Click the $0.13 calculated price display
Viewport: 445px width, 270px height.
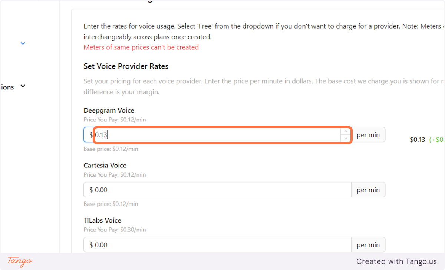417,139
